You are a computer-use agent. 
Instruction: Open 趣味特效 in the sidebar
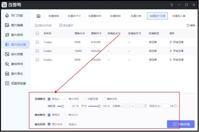[14, 64]
